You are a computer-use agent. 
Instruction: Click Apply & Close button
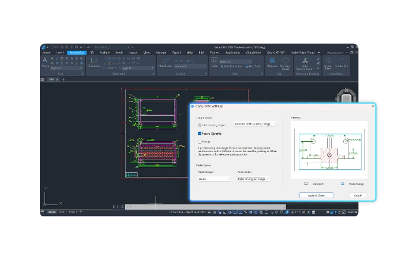click(x=316, y=195)
